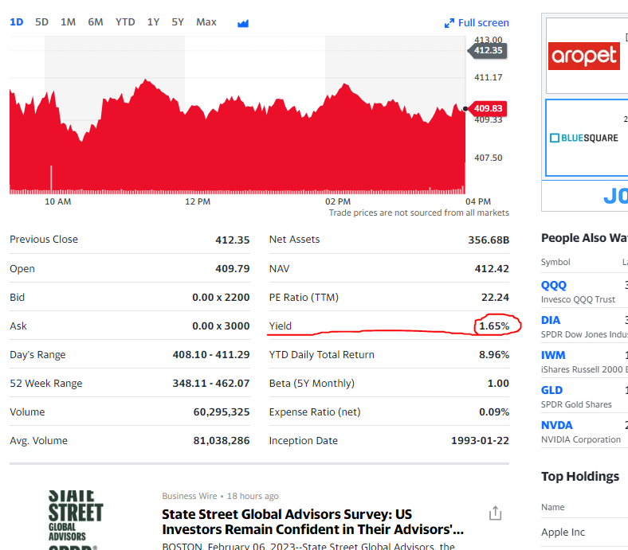Switch chart to 5D range
Image resolution: width=628 pixels, height=550 pixels.
tap(41, 22)
